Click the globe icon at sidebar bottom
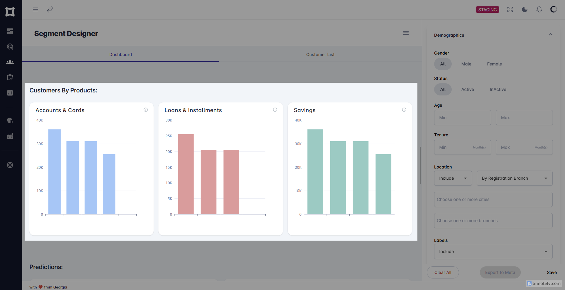Screen dimensions: 565x290 pyautogui.click(x=10, y=165)
